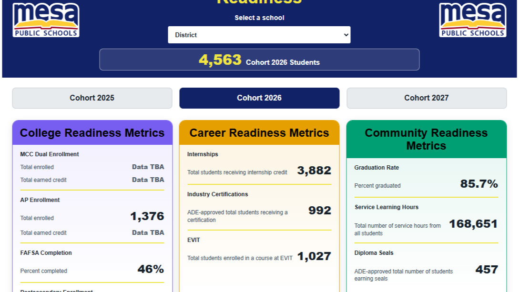
Task: Click the AP Enrollment heading
Action: click(40, 200)
